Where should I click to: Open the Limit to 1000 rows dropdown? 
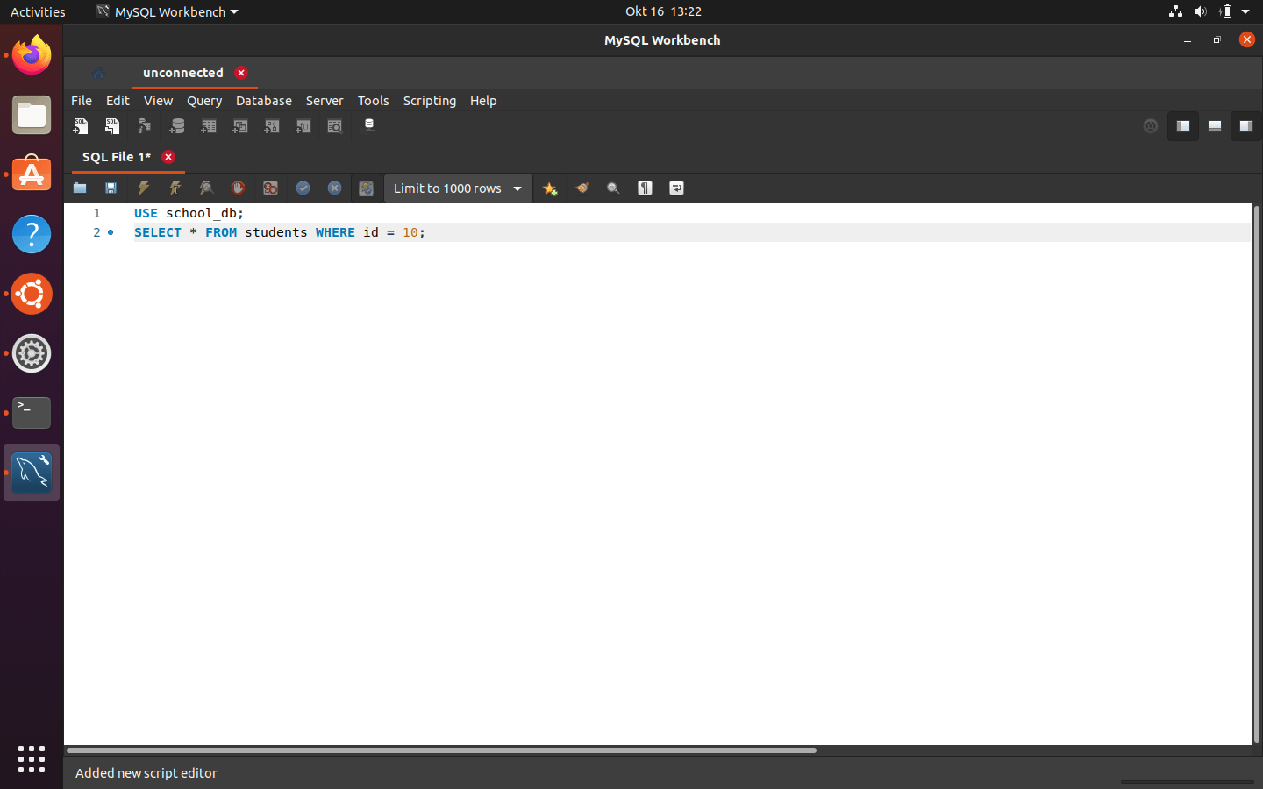[x=457, y=188]
